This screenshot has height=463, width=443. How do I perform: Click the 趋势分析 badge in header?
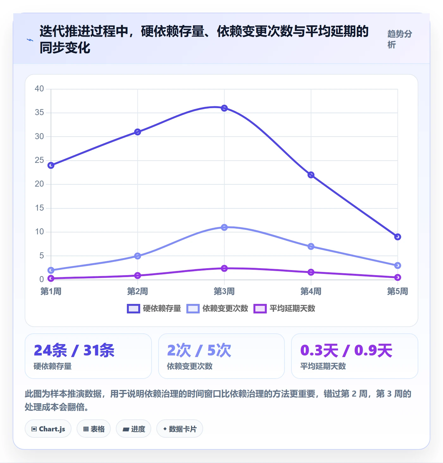click(400, 39)
